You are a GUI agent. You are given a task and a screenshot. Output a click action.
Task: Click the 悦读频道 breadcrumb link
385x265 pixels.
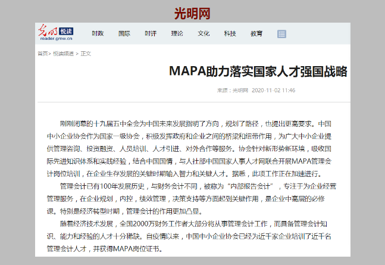63,54
